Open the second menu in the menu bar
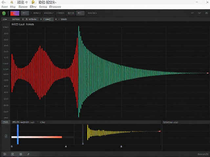The image size is (210, 157). coord(13,7)
